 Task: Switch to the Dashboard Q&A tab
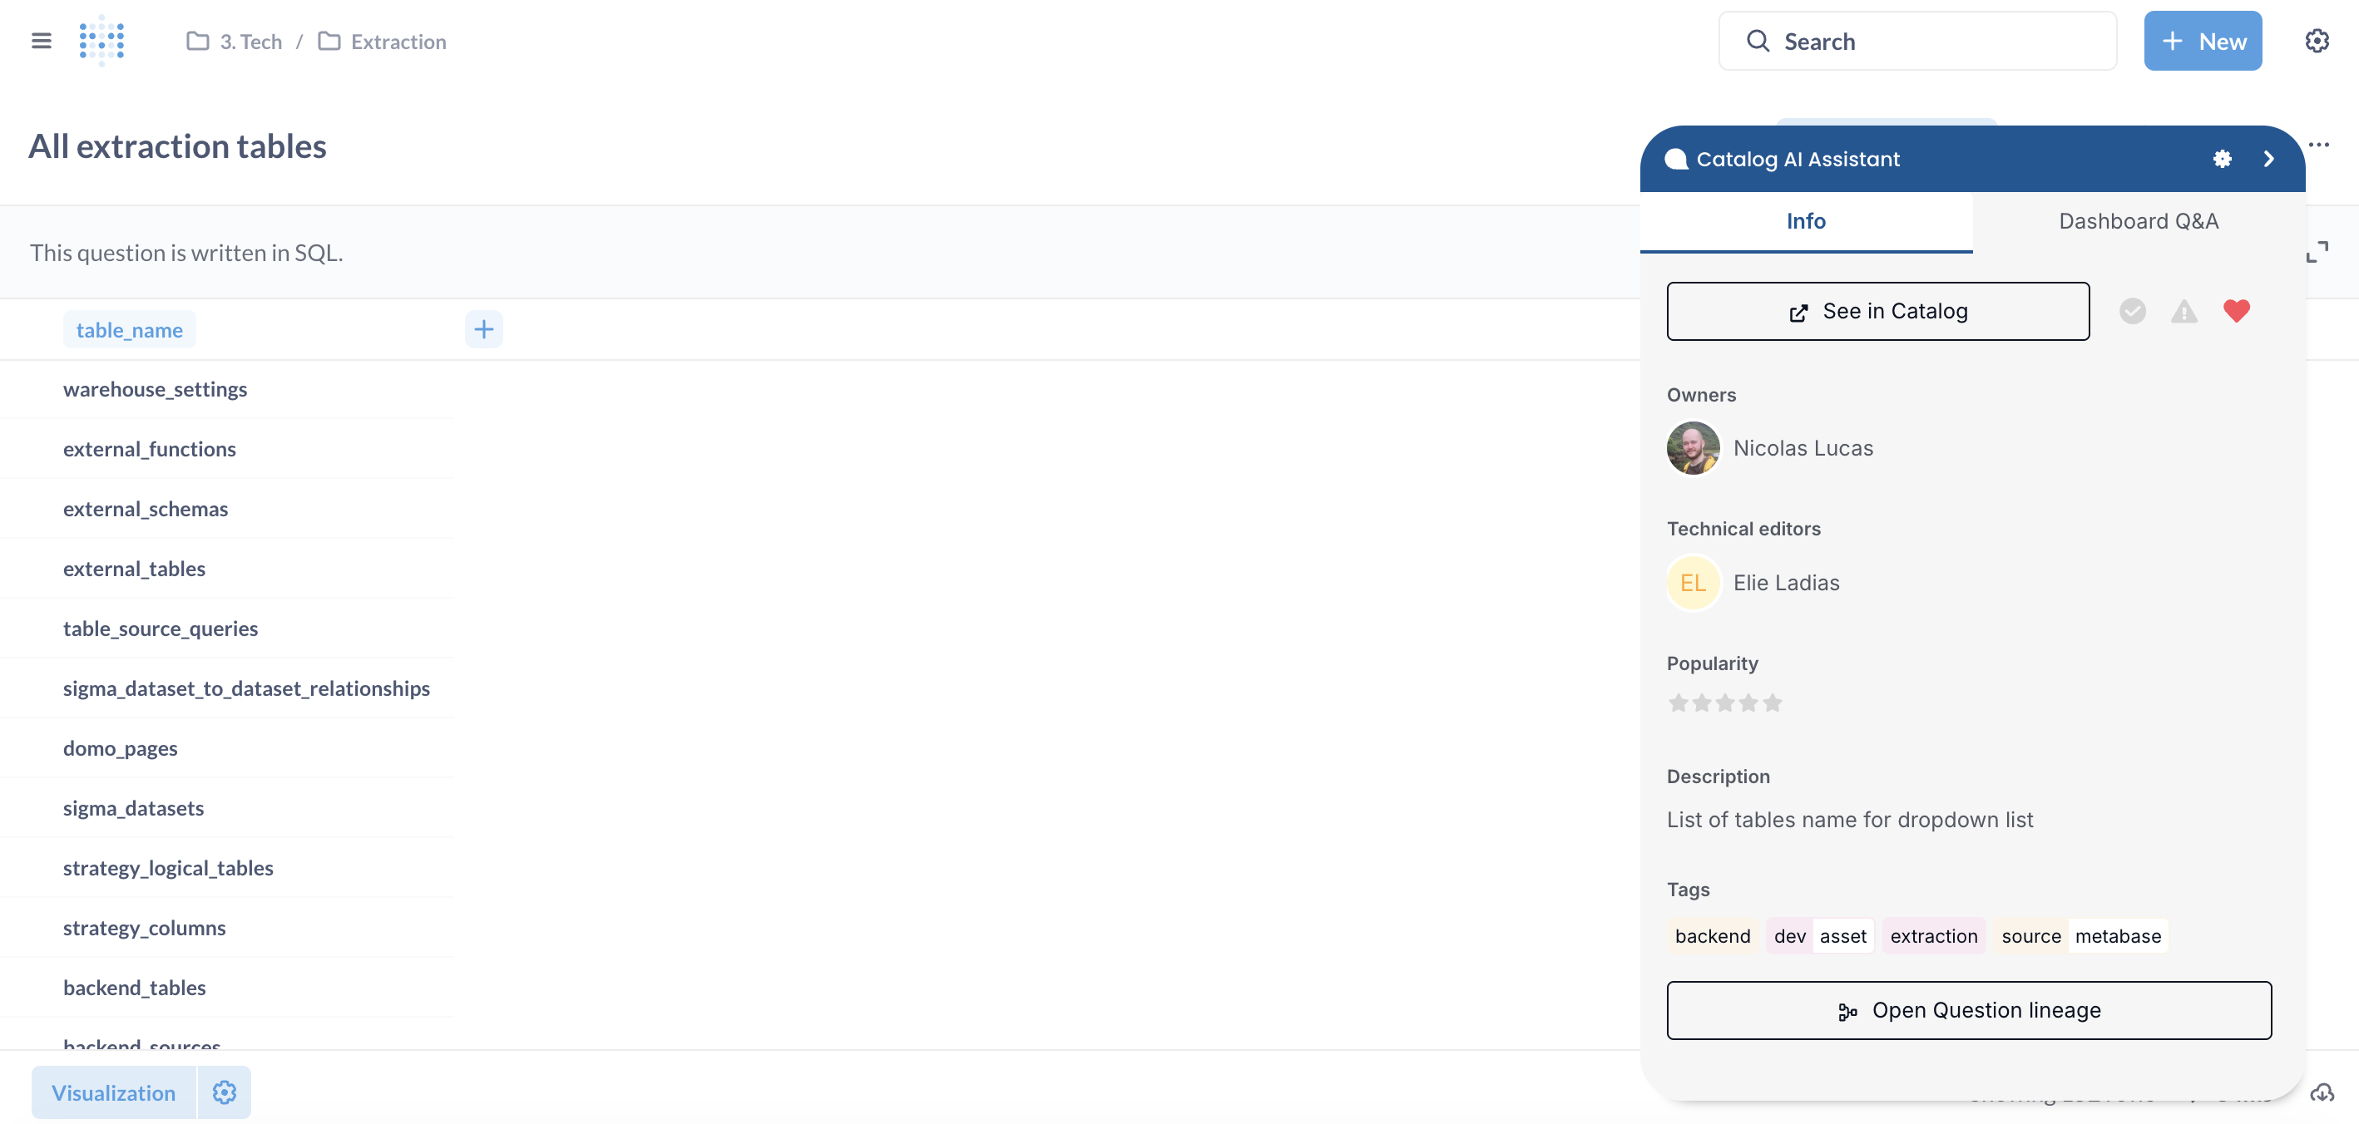pyautogui.click(x=2139, y=220)
